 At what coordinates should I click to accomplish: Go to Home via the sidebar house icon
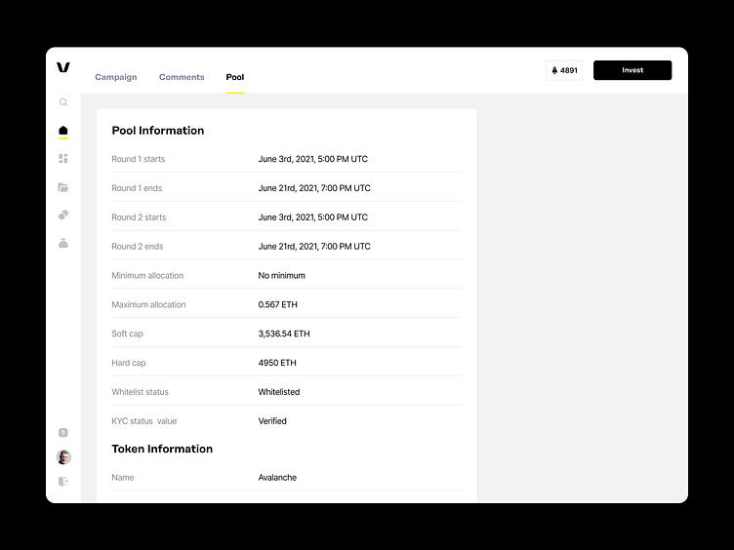click(63, 131)
